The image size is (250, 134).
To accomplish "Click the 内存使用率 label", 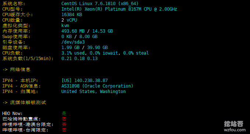I will click(x=16, y=31).
